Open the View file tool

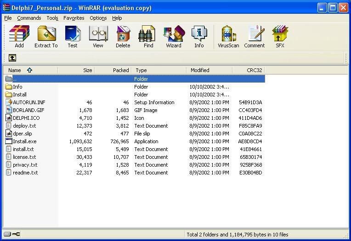tap(98, 36)
